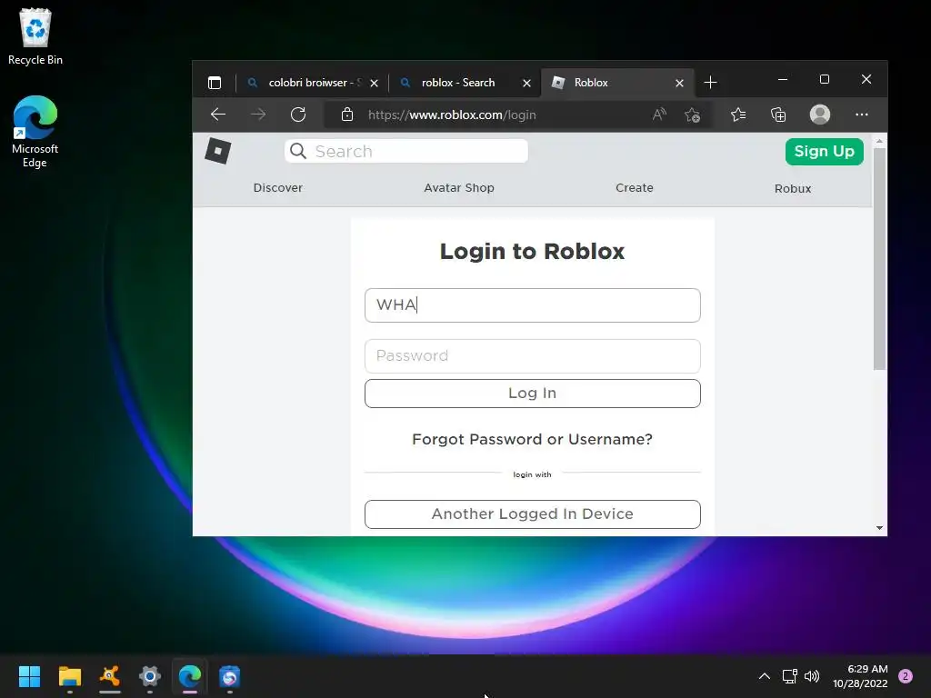Open the clock and date flyout
The height and width of the screenshot is (698, 931).
click(860, 676)
